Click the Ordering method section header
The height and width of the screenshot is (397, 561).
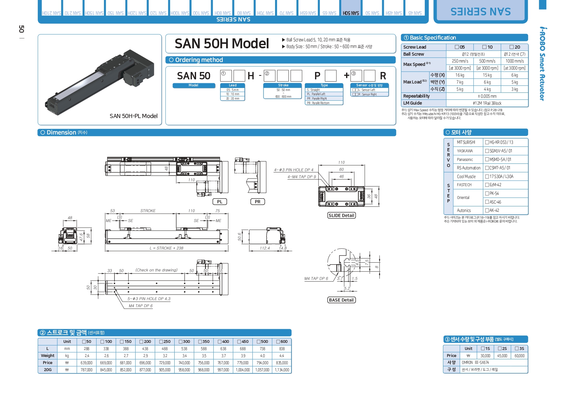(280, 60)
